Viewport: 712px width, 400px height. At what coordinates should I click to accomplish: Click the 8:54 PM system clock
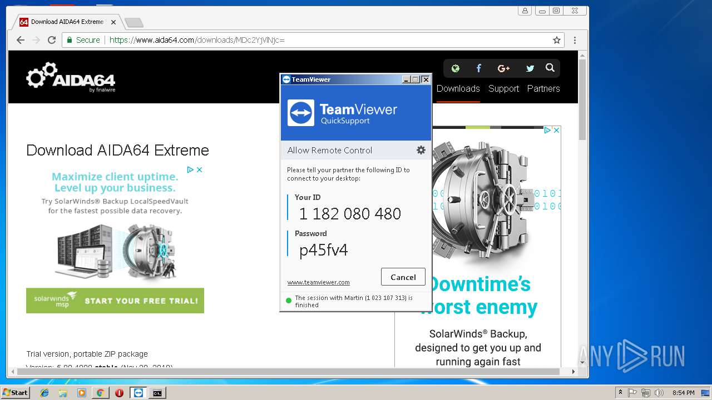tap(683, 393)
